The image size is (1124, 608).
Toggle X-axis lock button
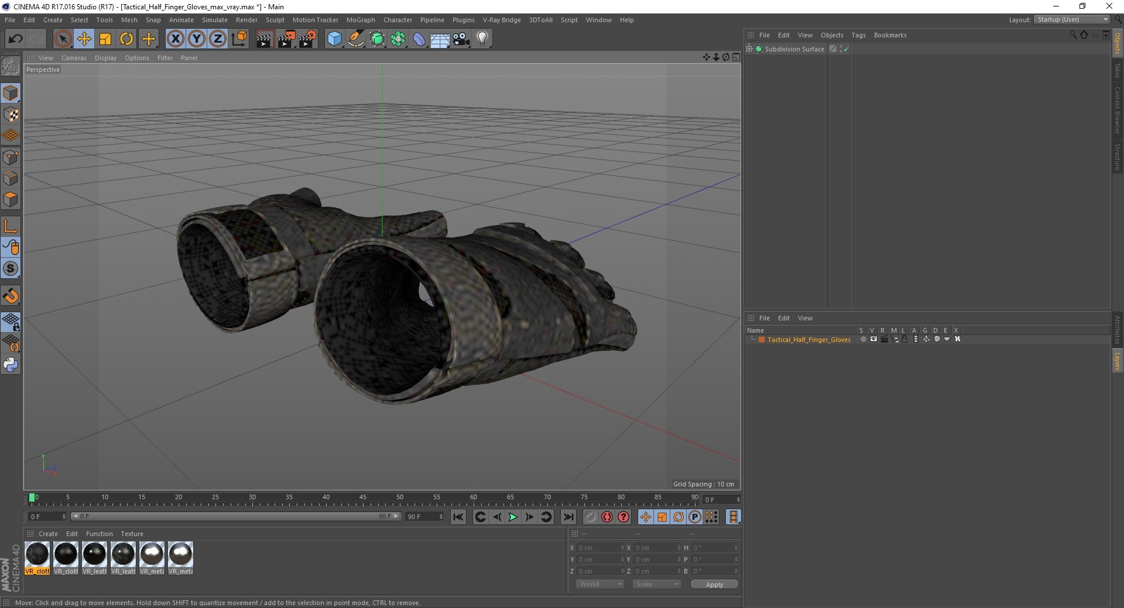[x=175, y=39]
